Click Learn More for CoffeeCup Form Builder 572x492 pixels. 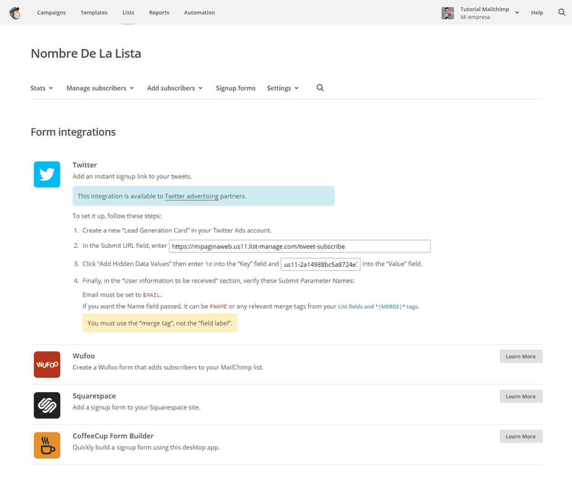[x=521, y=436]
